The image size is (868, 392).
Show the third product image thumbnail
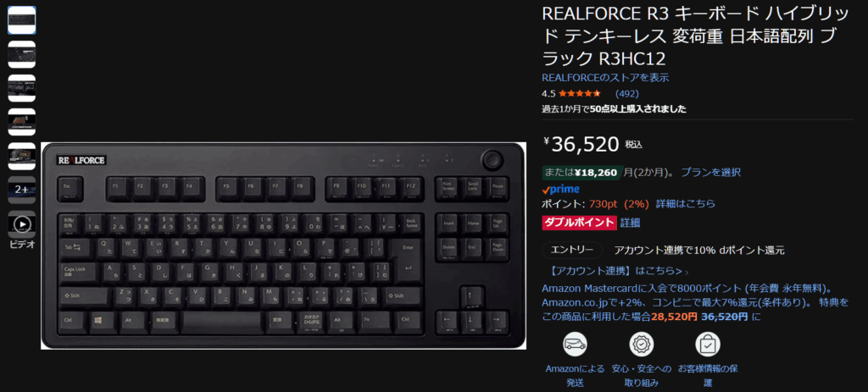click(x=21, y=88)
